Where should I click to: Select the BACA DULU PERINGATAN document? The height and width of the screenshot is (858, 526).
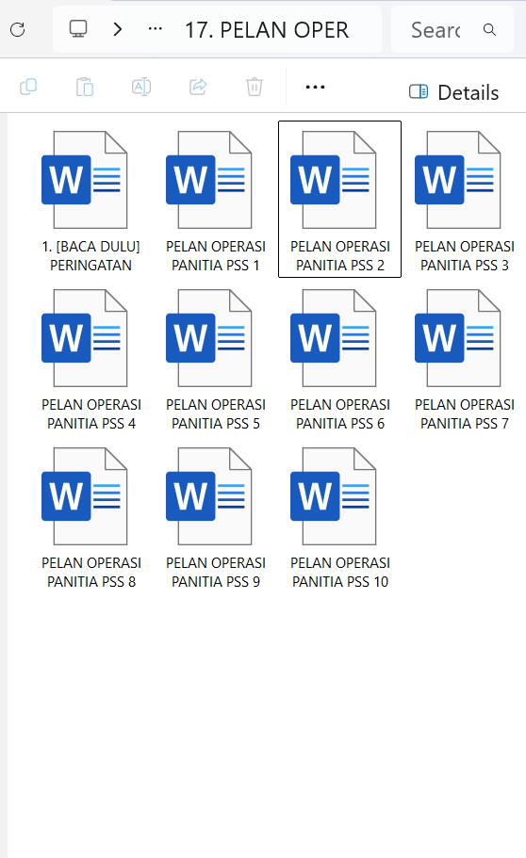click(x=90, y=201)
